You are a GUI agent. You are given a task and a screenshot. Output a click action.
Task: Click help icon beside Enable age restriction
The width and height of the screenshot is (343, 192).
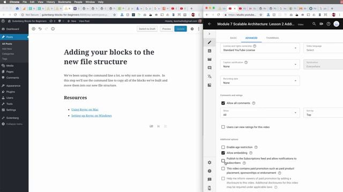pos(256,147)
